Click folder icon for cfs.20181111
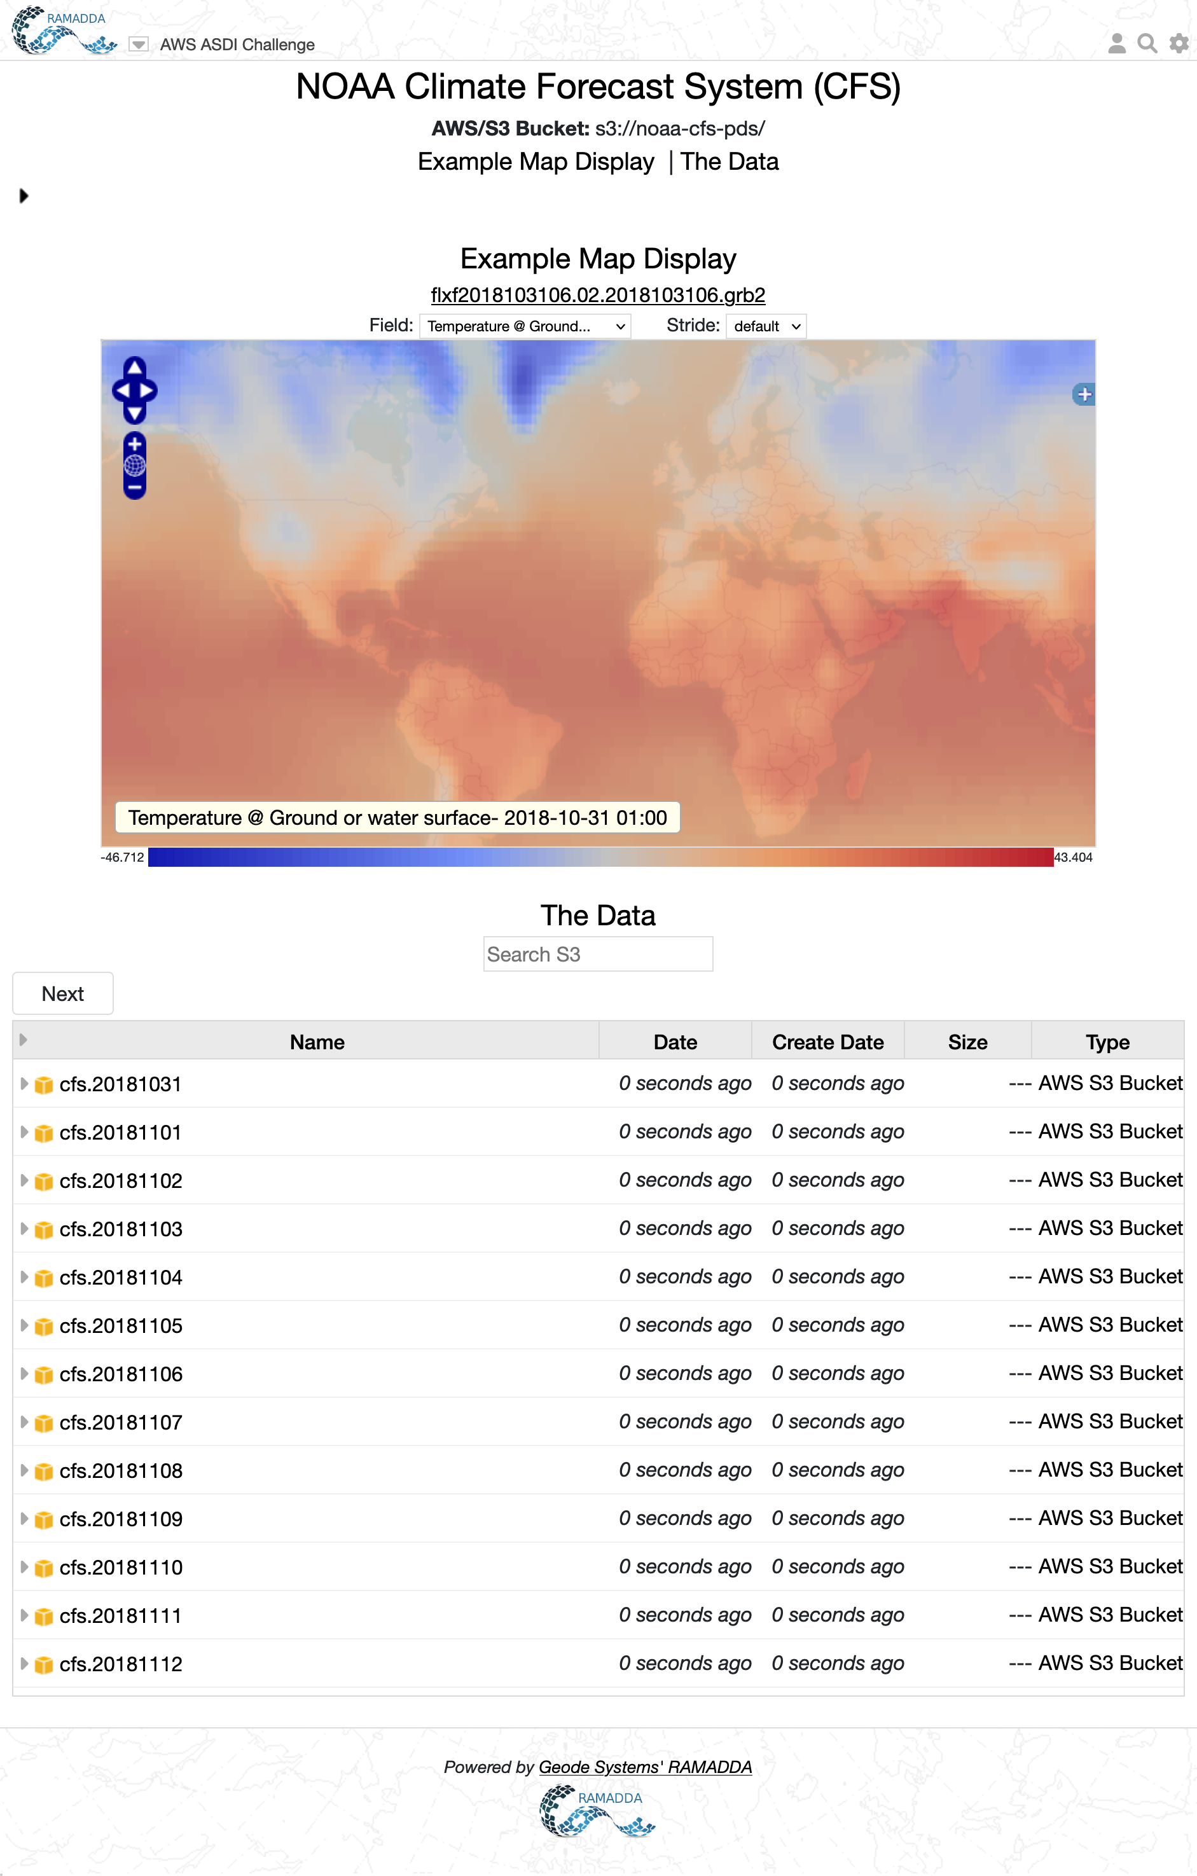The image size is (1197, 1876). point(45,1617)
